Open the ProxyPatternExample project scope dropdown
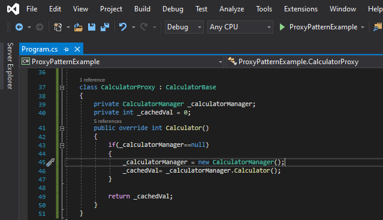 coord(122,62)
